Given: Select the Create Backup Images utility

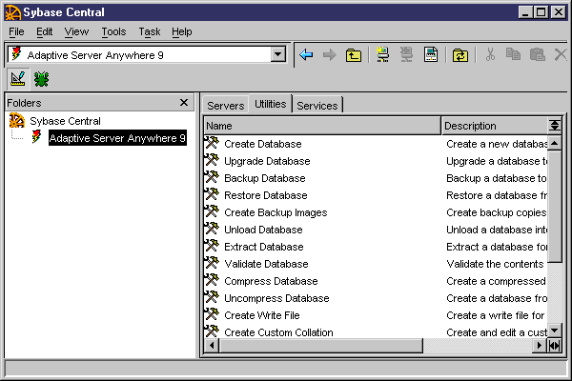Looking at the screenshot, I should click(x=276, y=212).
